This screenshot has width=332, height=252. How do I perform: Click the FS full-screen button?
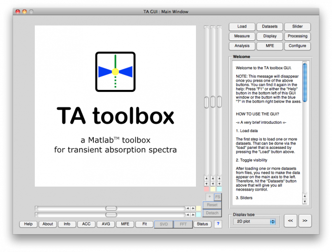pos(218,196)
